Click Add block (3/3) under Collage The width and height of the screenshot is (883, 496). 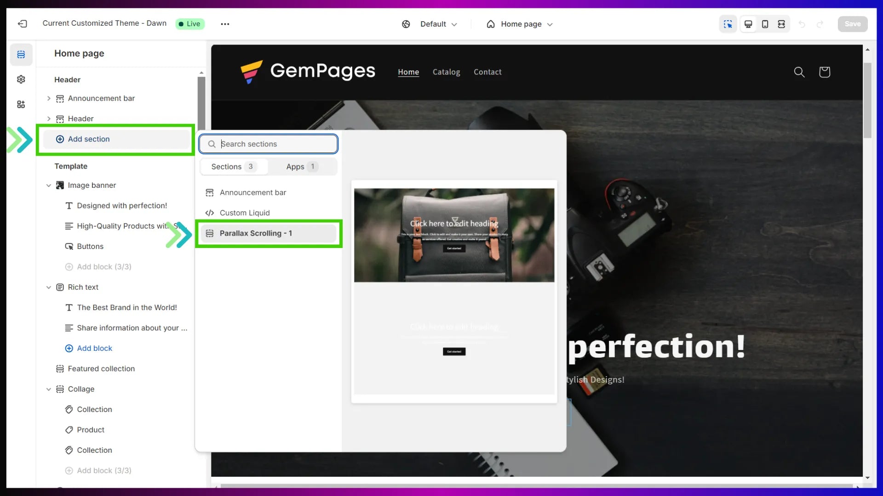98,471
